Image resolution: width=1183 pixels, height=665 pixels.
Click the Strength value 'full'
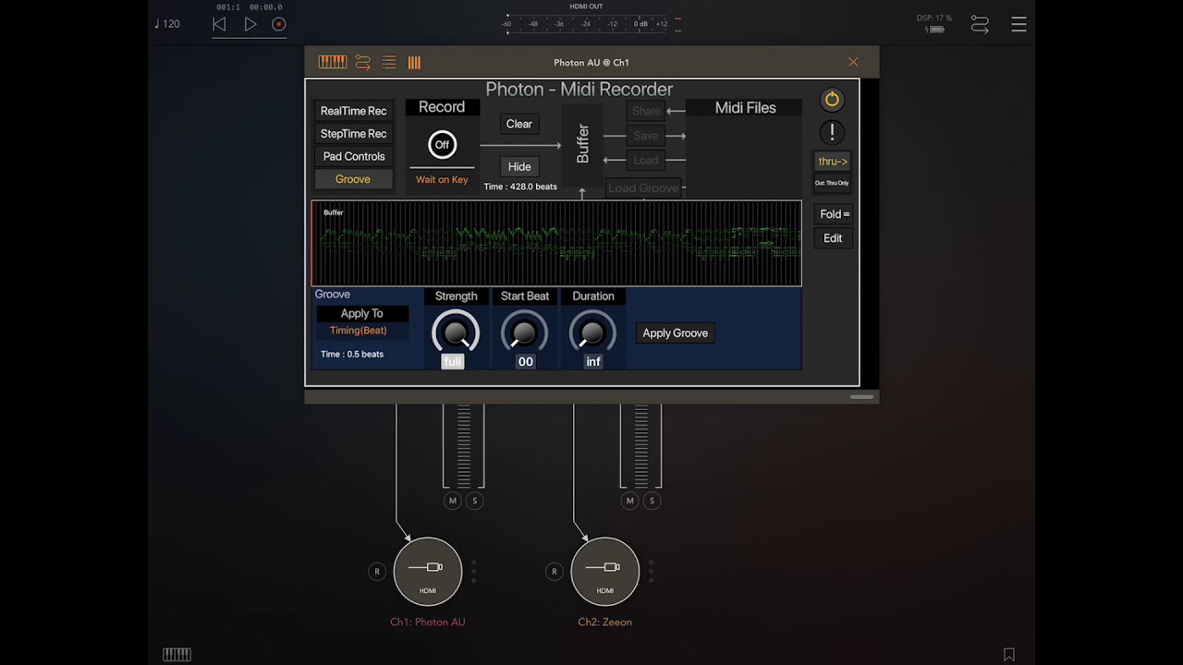(x=452, y=362)
